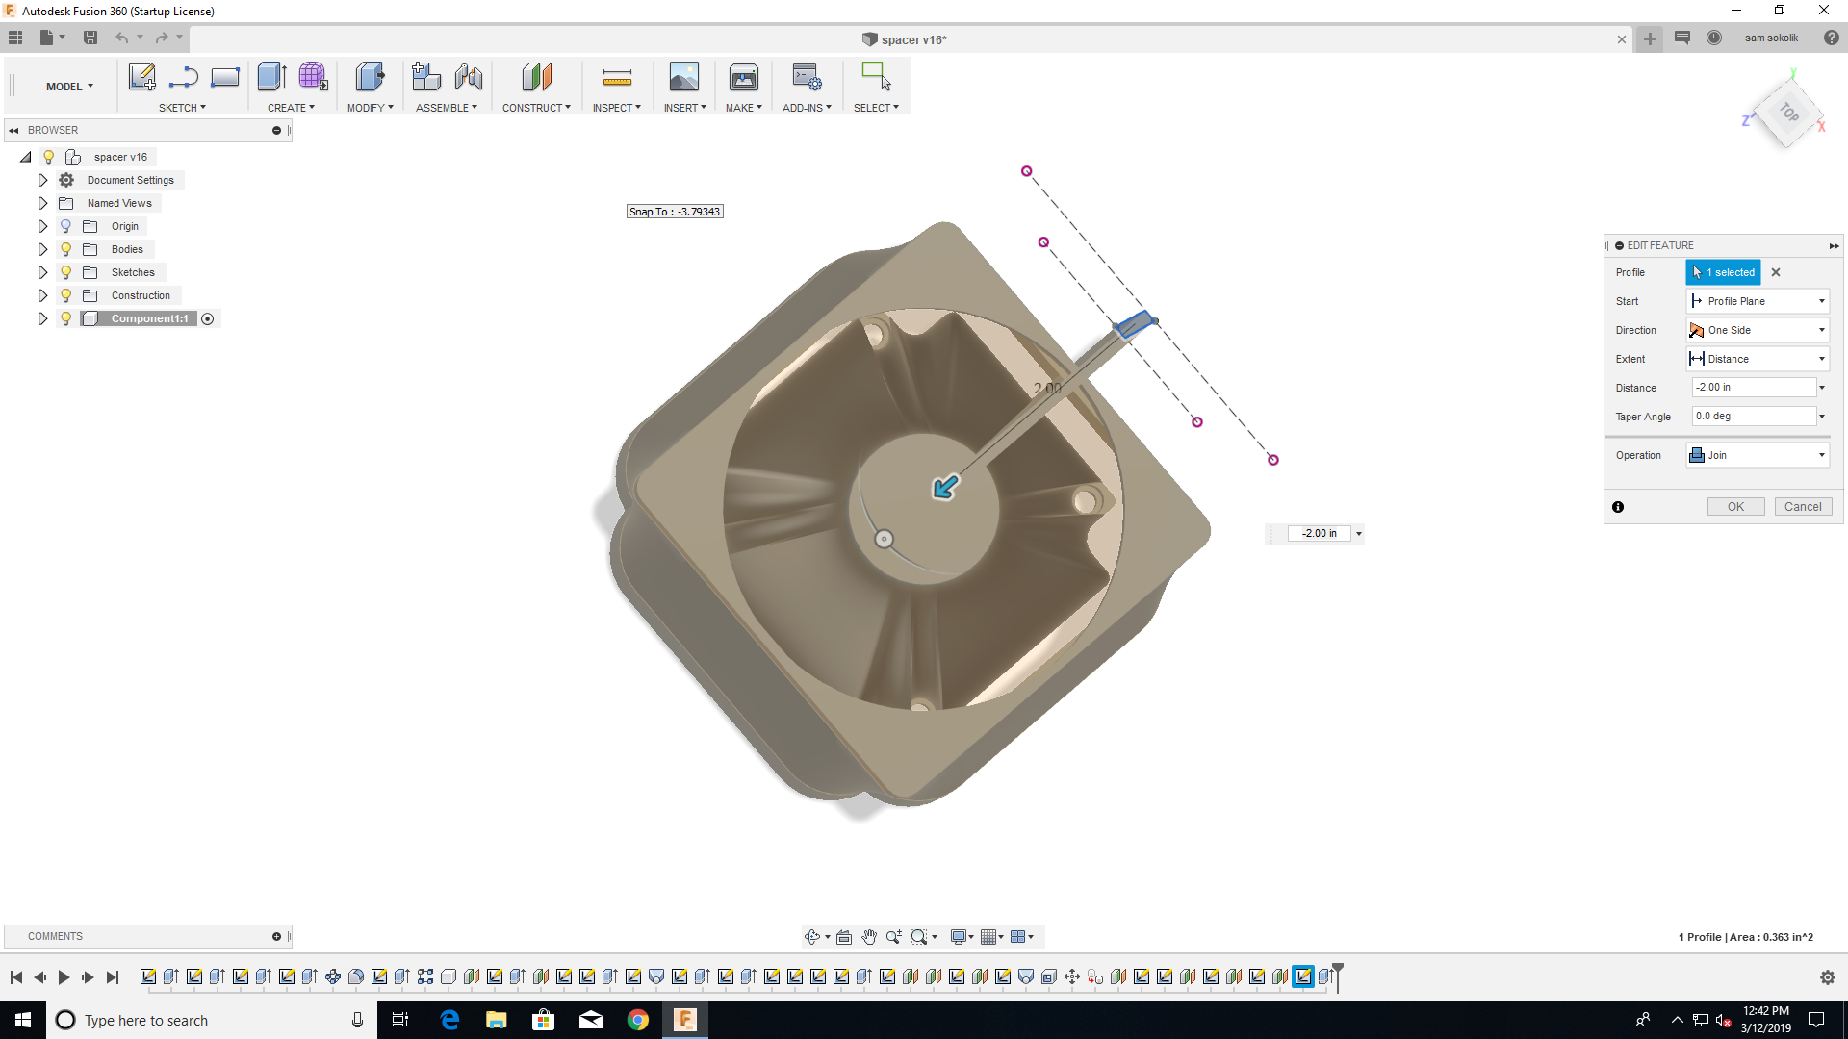The image size is (1848, 1039).
Task: Open the MODEL workspace menu
Action: 64,86
